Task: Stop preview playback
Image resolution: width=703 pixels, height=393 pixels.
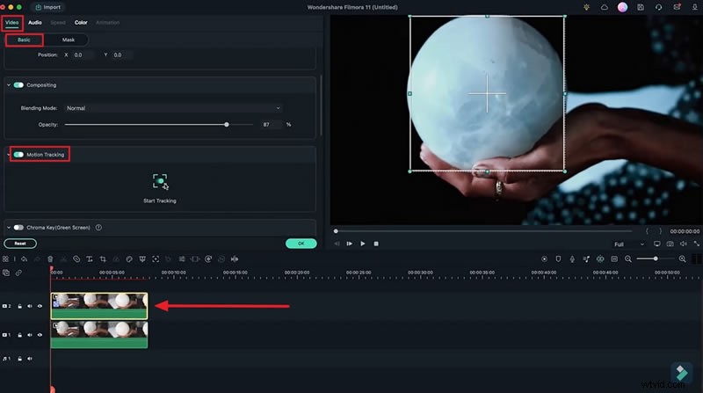Action: coord(376,244)
